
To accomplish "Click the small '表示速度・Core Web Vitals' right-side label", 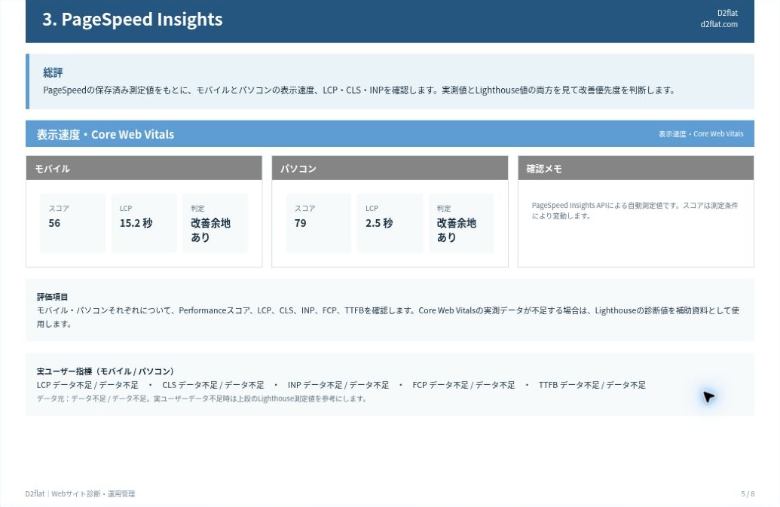I will tap(701, 134).
